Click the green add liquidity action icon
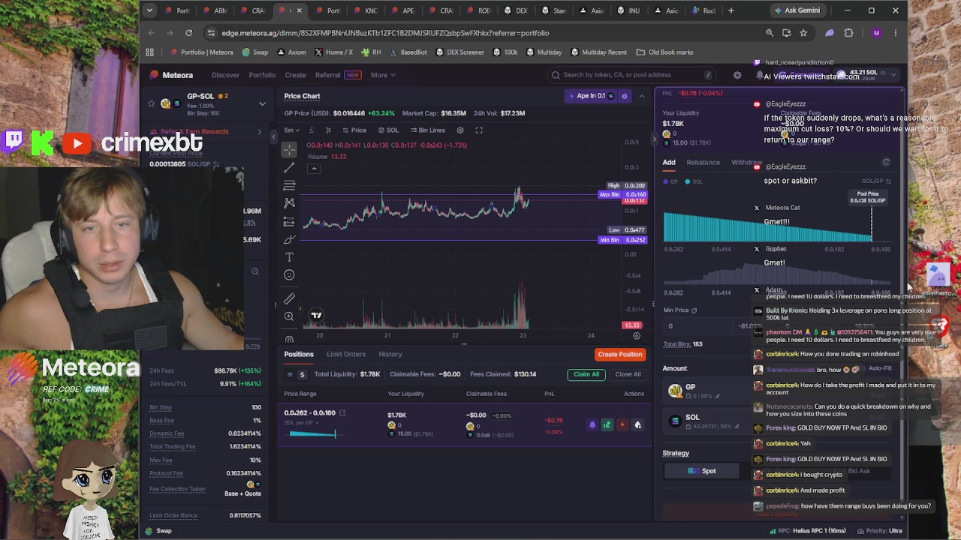961x540 pixels. click(607, 425)
